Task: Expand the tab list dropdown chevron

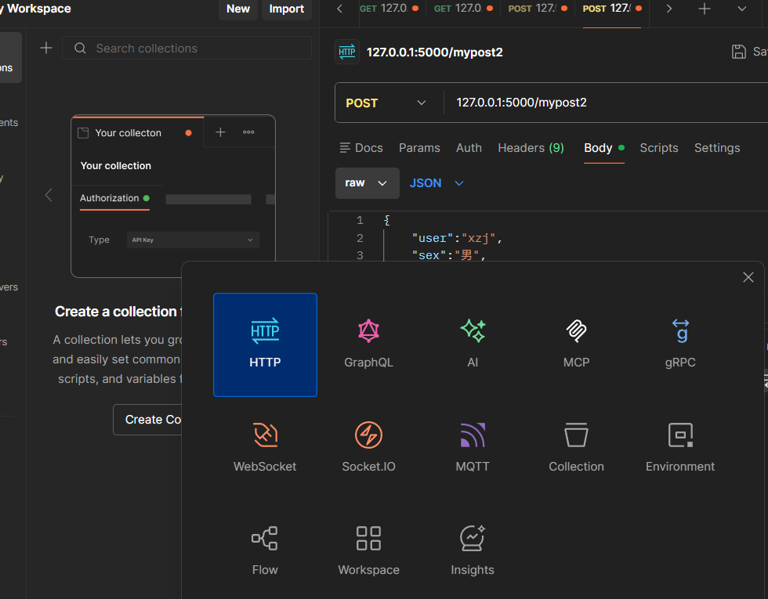Action: tap(742, 9)
